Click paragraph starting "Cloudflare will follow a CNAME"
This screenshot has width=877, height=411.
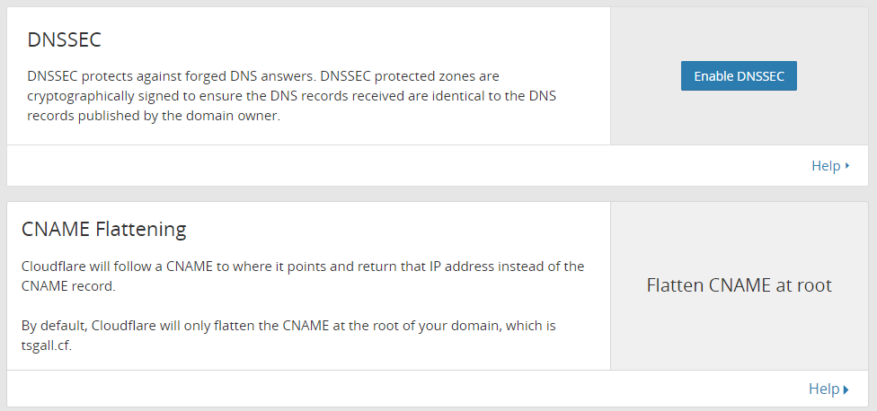[x=303, y=275]
